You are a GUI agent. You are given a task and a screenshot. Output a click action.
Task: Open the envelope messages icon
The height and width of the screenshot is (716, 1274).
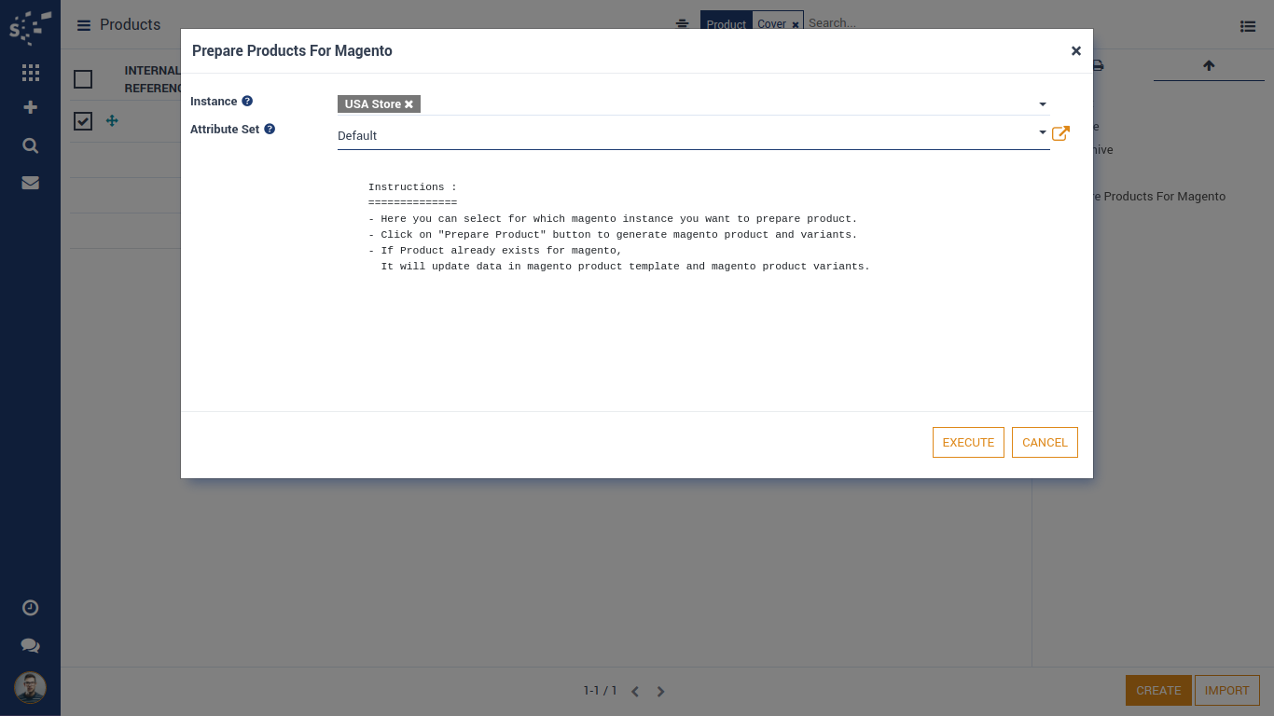30,183
